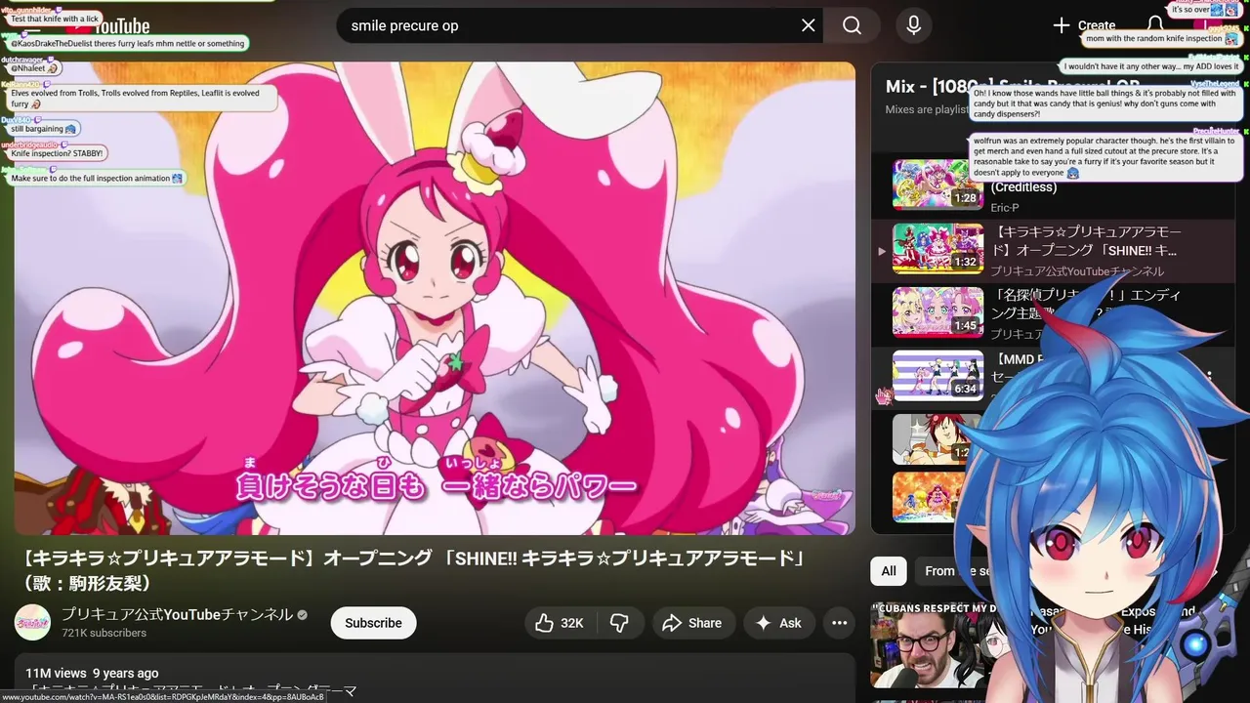Open more actions three-dot menu
Image resolution: width=1250 pixels, height=703 pixels.
pos(839,623)
